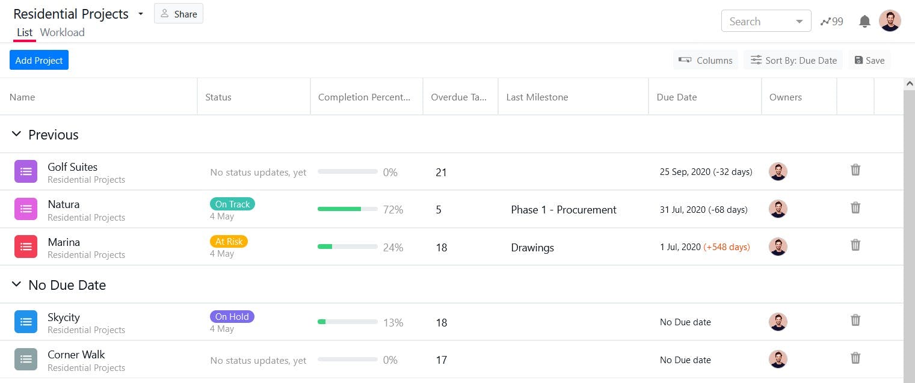Click the Add Project button

(x=39, y=60)
